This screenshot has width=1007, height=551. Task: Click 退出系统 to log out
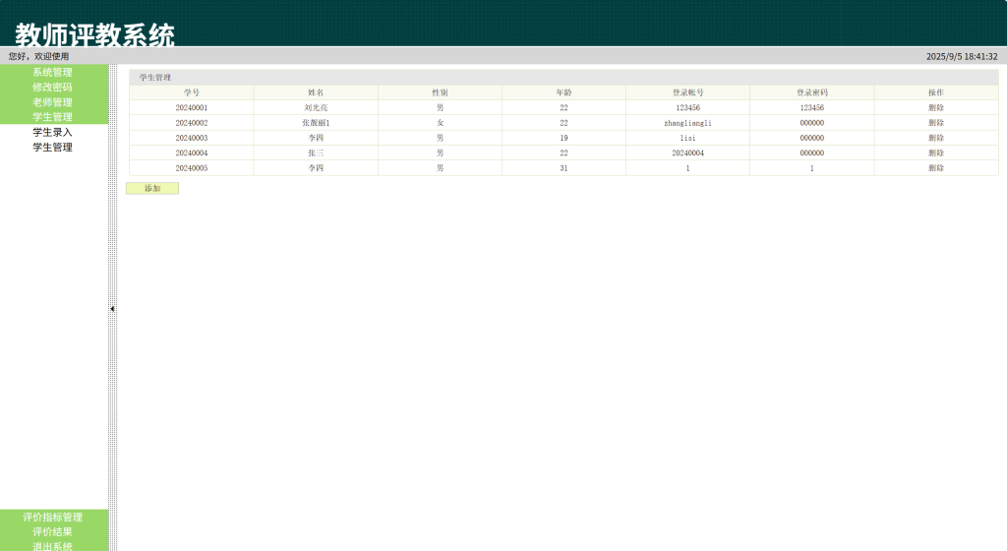click(x=53, y=546)
